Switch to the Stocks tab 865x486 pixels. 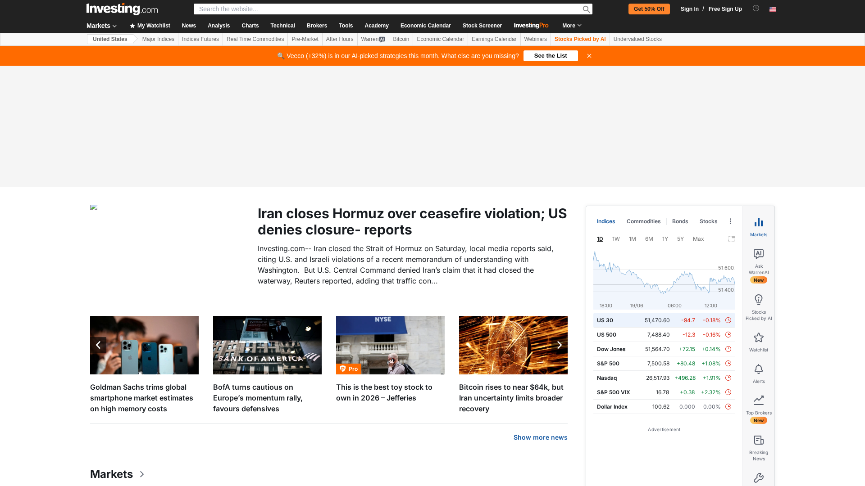click(708, 221)
